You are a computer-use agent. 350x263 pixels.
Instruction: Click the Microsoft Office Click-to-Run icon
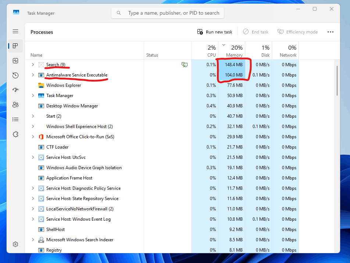coord(41,136)
